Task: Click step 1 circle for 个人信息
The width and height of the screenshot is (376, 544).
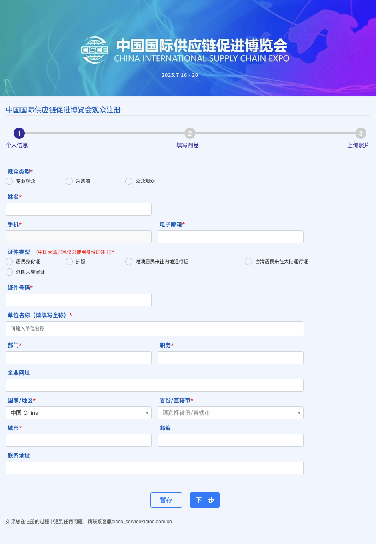Action: point(19,133)
